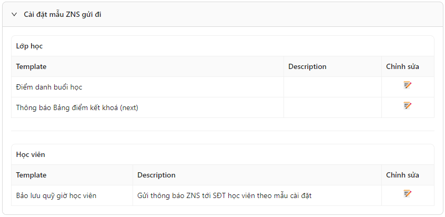Select the Bảo lưu quỹ giờ học viên row name
The width and height of the screenshot is (445, 217).
coord(56,196)
